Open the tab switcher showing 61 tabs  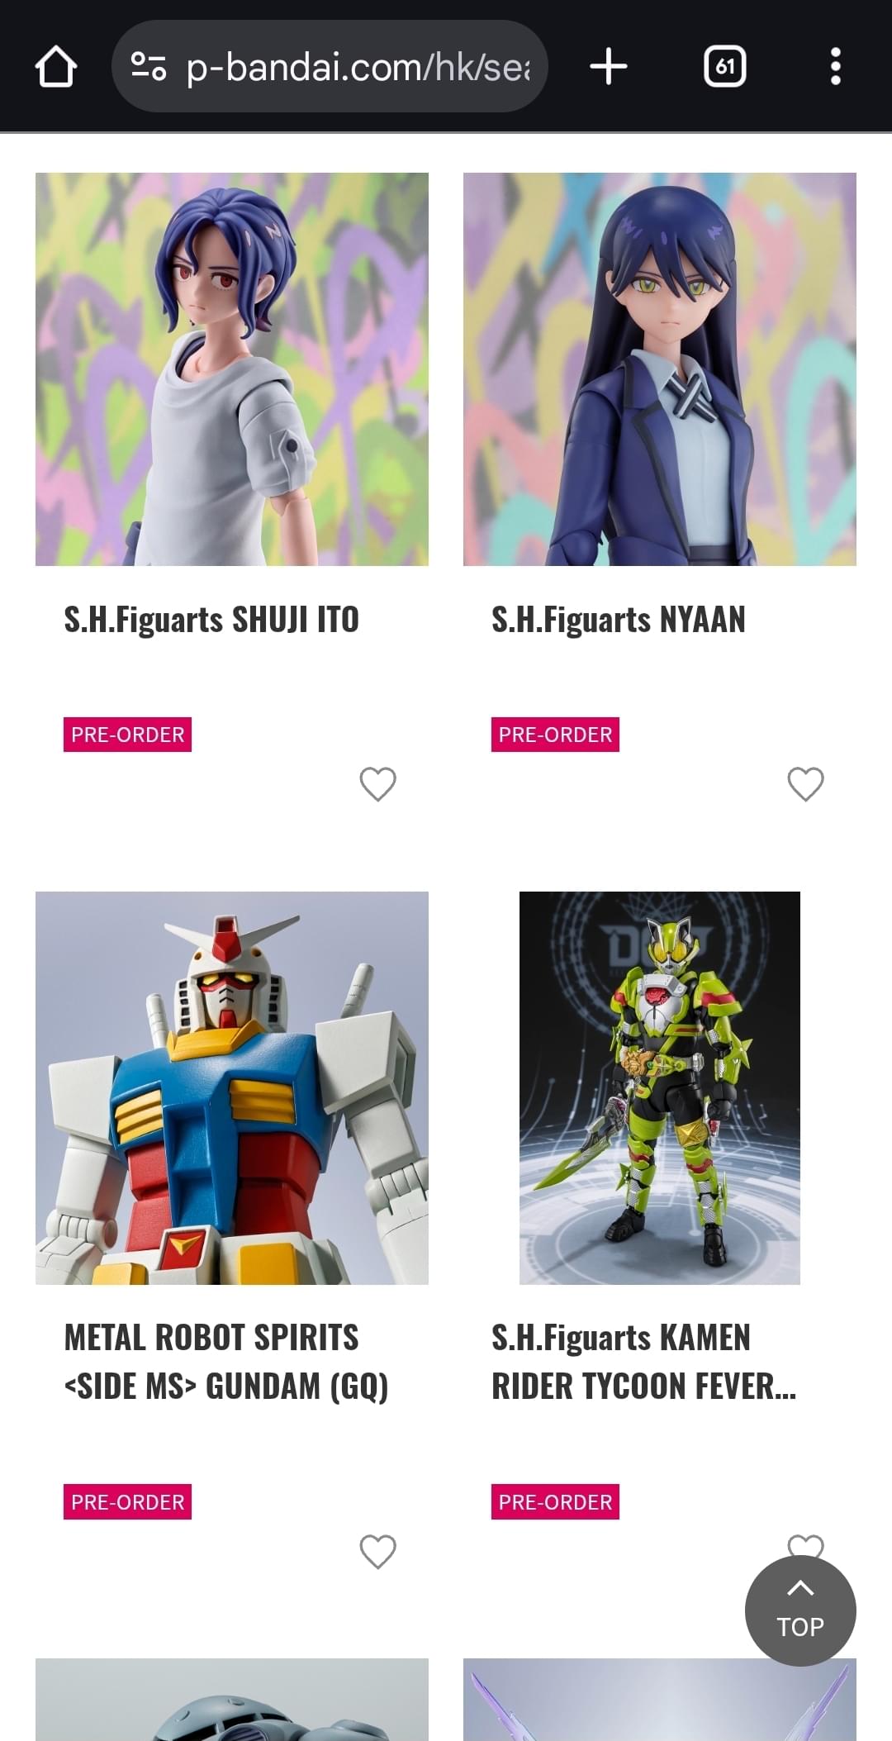[724, 66]
